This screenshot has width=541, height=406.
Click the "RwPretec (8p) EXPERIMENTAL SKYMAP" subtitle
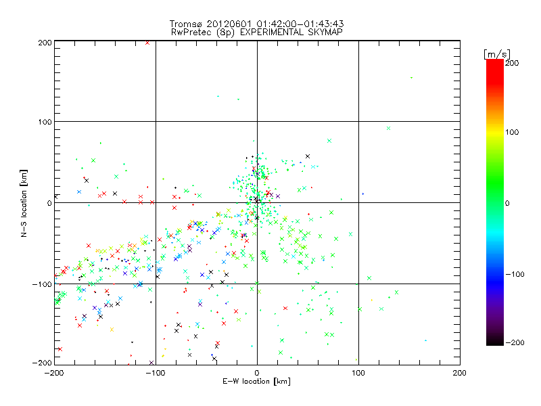point(256,32)
